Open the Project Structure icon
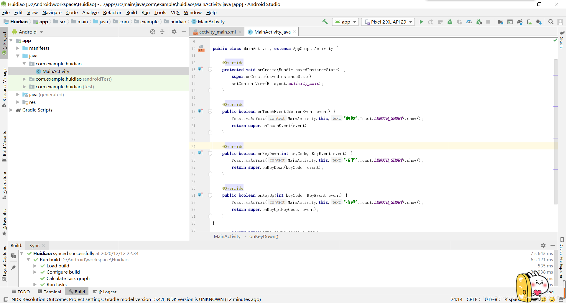The image size is (566, 303). 501,22
